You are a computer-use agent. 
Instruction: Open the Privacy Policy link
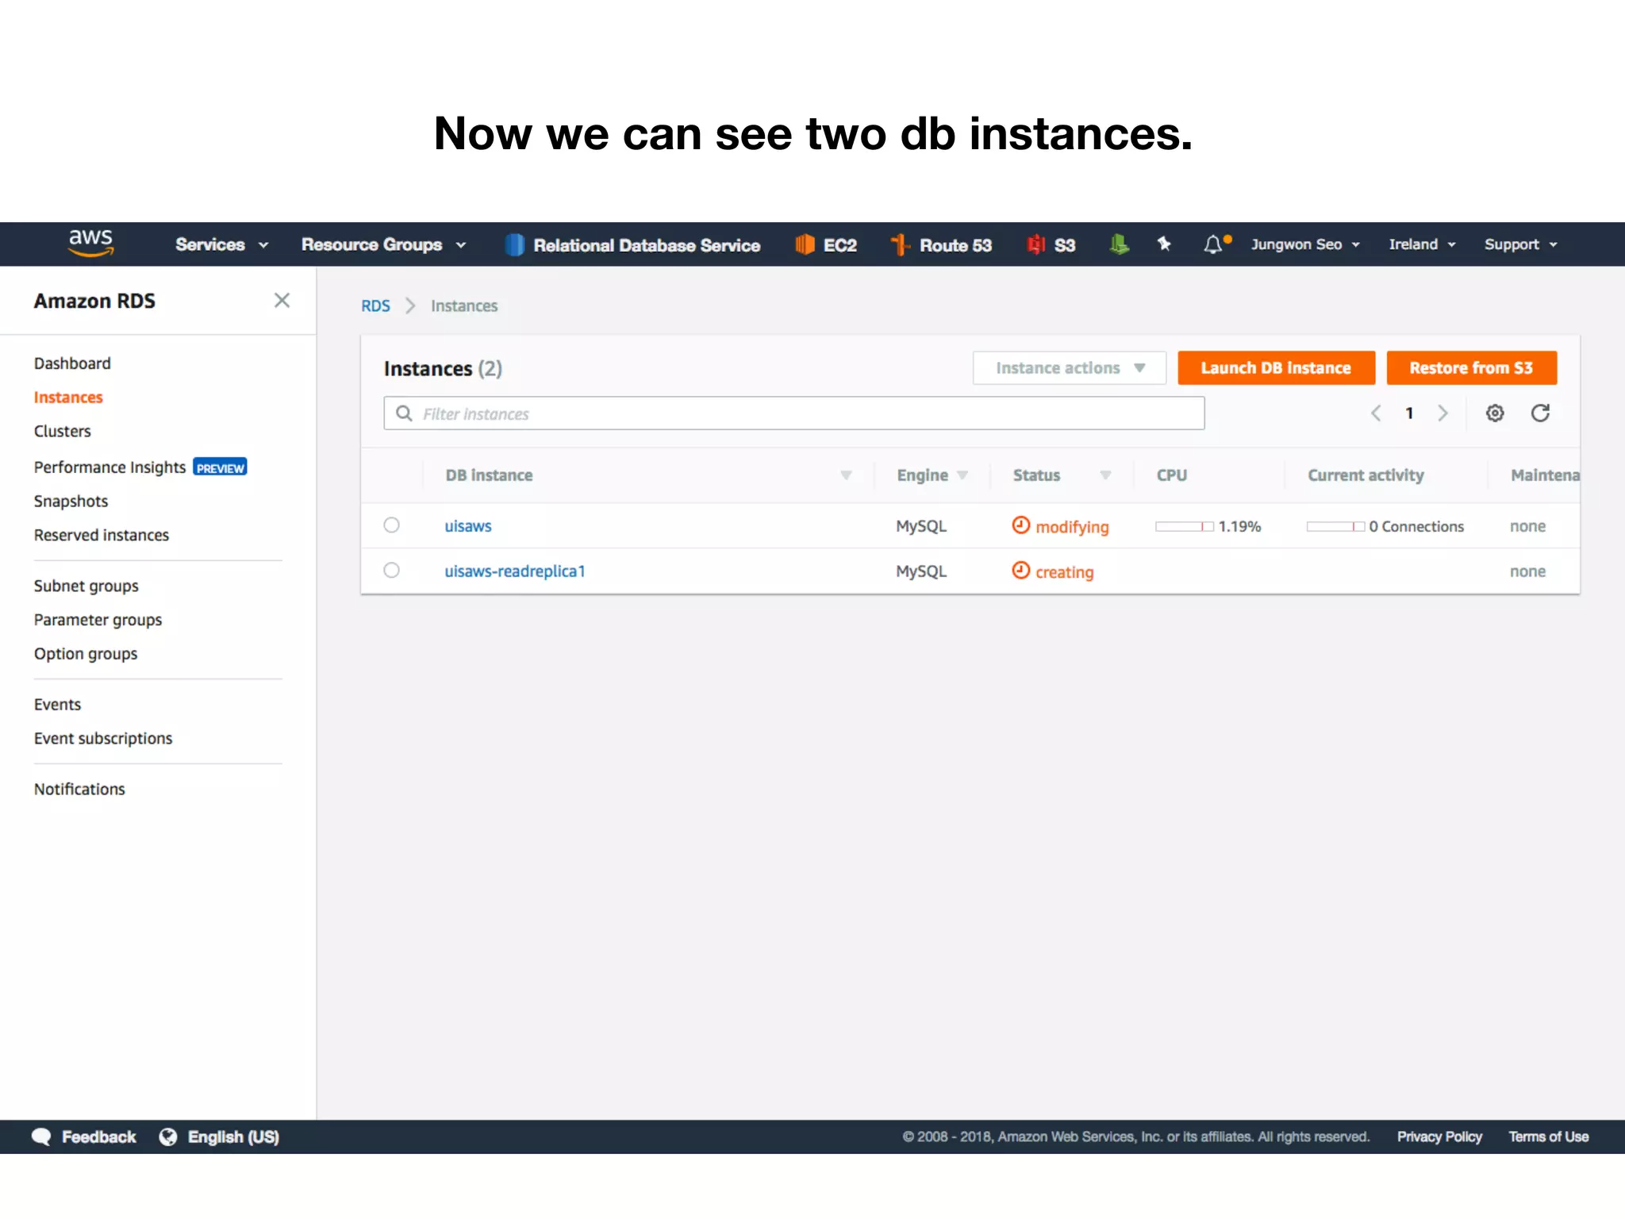click(1439, 1136)
